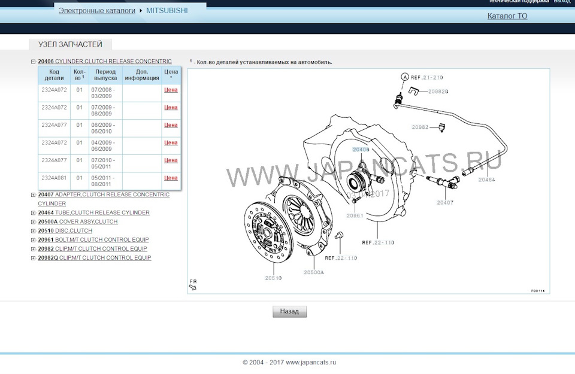Expand the 20500A COVER ASSY,CLUTCH node
Screen dimensions: 575x374
32,221
